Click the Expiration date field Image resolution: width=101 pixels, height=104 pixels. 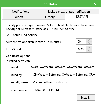tap(63, 90)
